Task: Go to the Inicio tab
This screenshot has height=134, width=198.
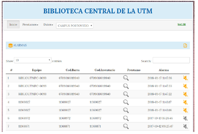Action: pyautogui.click(x=13, y=25)
